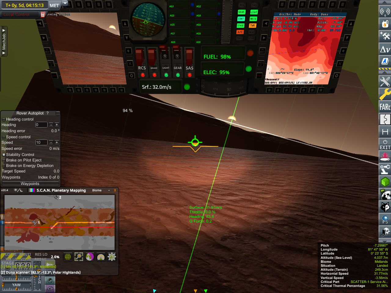
Task: Click the forklift toolbar icon
Action: [x=385, y=232]
